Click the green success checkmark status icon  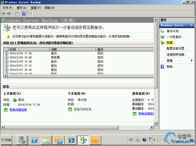[x=15, y=100]
